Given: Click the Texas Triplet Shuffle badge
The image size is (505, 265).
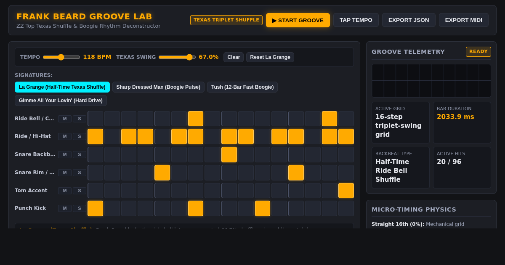Looking at the screenshot, I should pyautogui.click(x=226, y=20).
